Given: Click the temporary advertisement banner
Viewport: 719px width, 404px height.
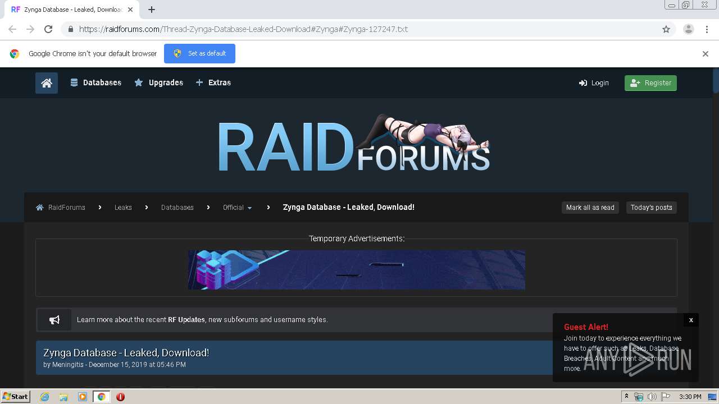Looking at the screenshot, I should pos(356,270).
